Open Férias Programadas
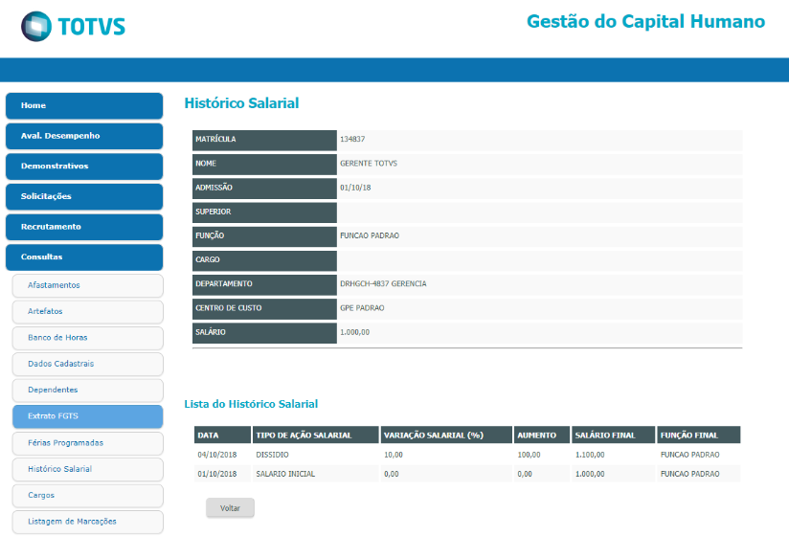Image resolution: width=789 pixels, height=536 pixels. (87, 443)
